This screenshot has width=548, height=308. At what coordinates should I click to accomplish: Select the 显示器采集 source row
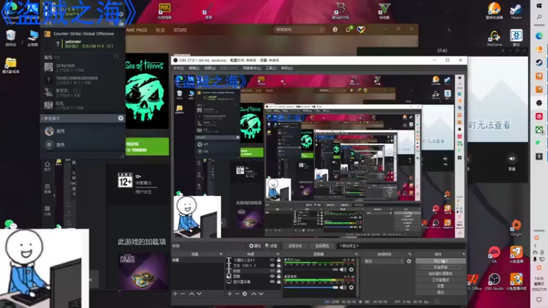[x=253, y=281]
